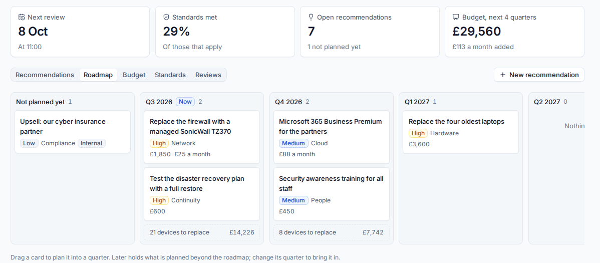Open the Replace the firewall SonicWall card

[x=202, y=137]
